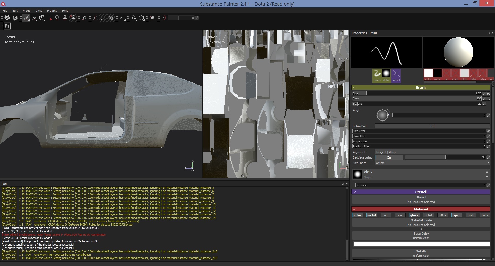Click Stencil No Resource Selected button
This screenshot has width=495, height=266.
click(421, 200)
